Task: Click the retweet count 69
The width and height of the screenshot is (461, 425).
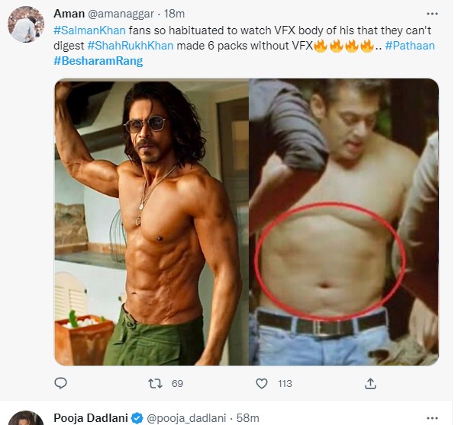Action: 177,384
